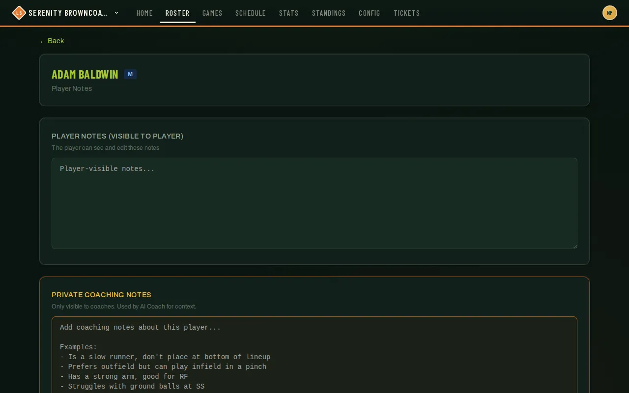Screen dimensions: 629x393
Task: Click 'The player can see and edit these notes'
Action: [x=105, y=148]
